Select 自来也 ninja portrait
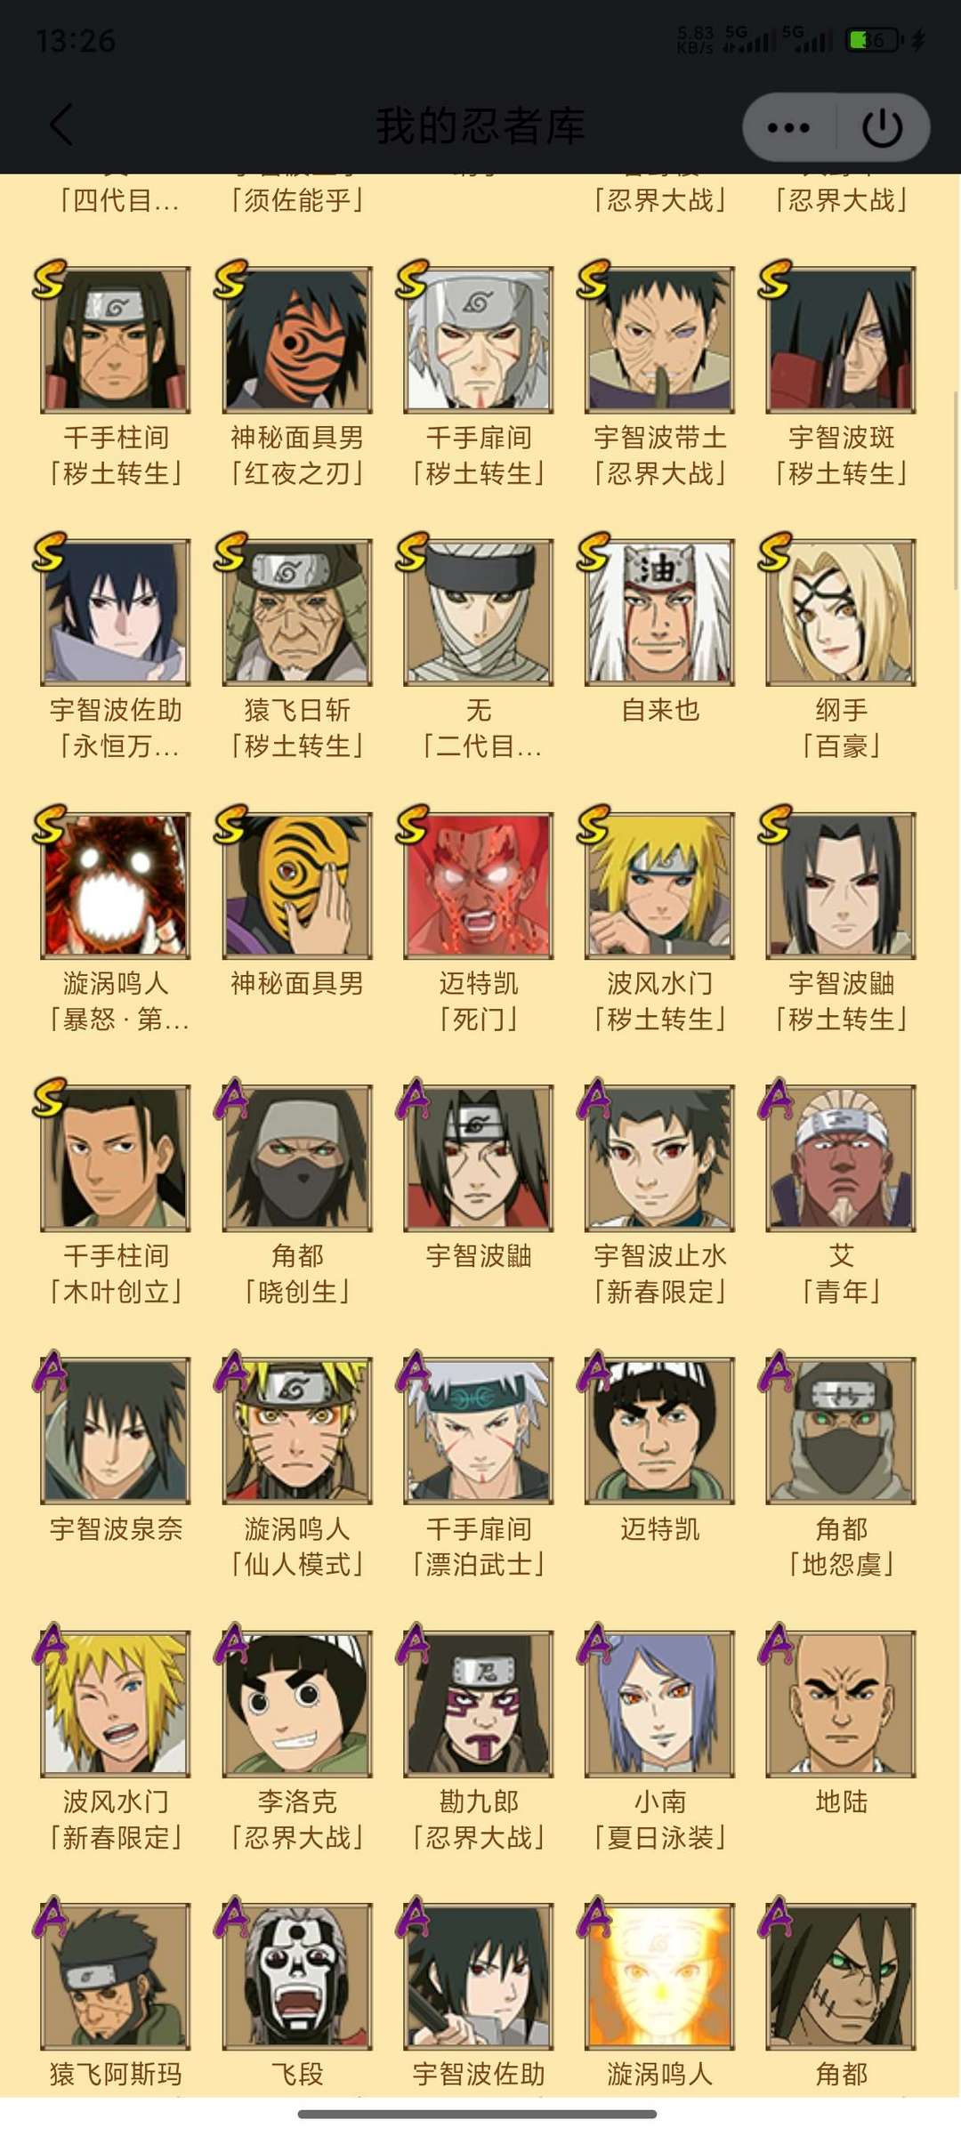Viewport: 961px width, 2136px height. [659, 613]
